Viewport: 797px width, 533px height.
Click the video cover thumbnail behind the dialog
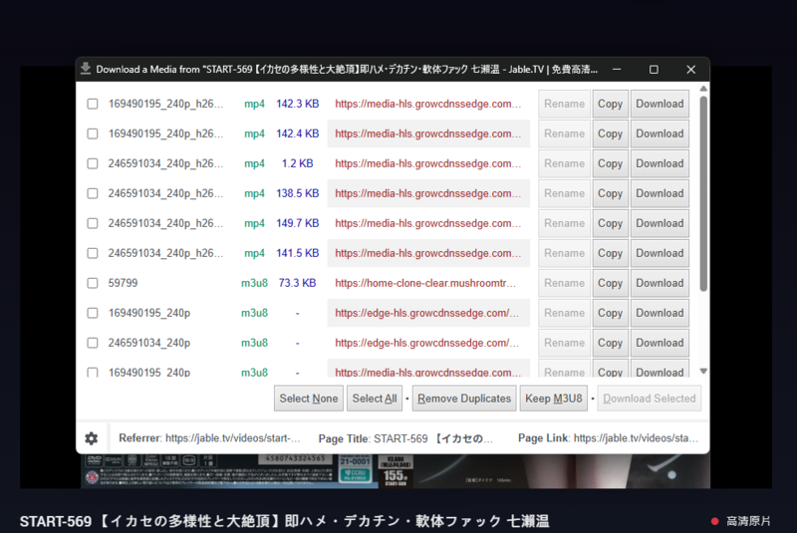point(396,471)
